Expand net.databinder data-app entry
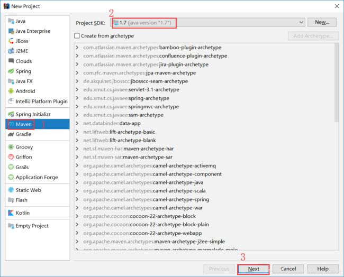 tap(77, 123)
